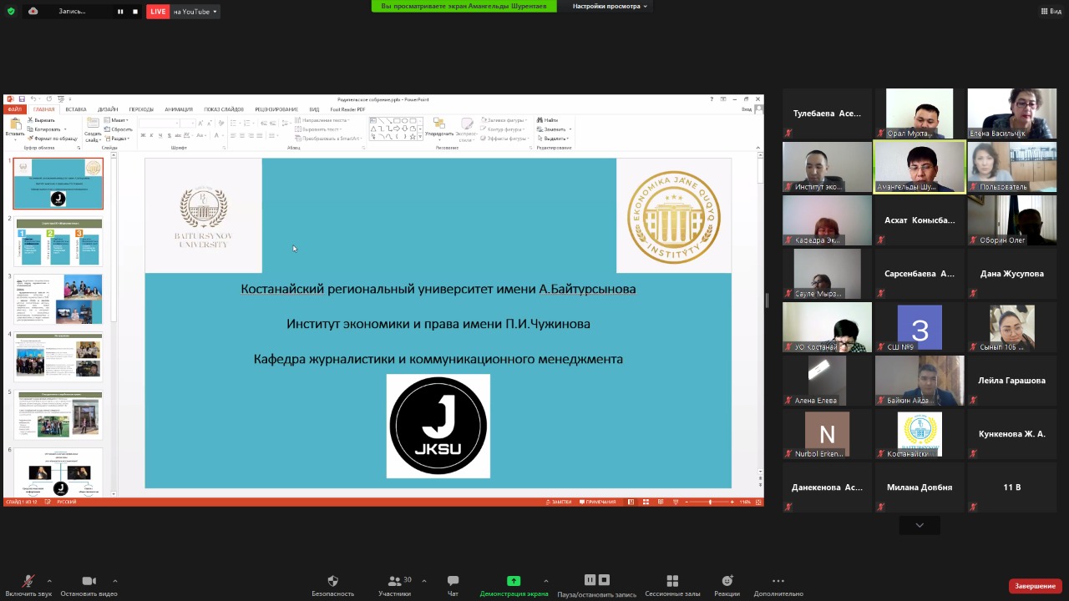Toggle ЗАМЕТКИ notes in status bar
Image resolution: width=1069 pixels, height=601 pixels.
558,502
